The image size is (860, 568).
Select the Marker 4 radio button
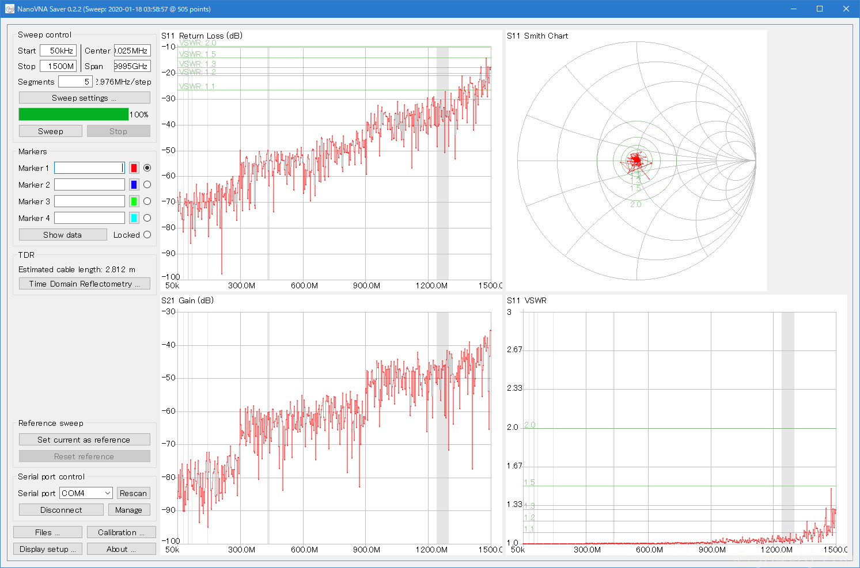pyautogui.click(x=147, y=218)
